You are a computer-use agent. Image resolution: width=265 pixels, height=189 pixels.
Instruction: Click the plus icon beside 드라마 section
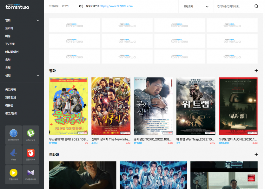(x=256, y=154)
